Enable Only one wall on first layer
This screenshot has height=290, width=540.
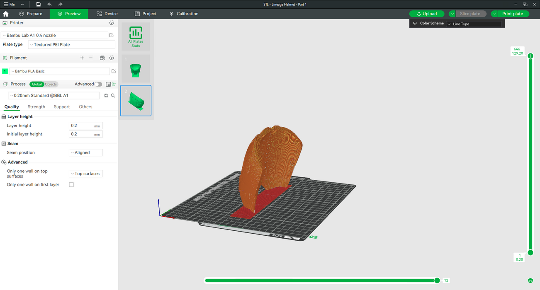click(x=71, y=185)
